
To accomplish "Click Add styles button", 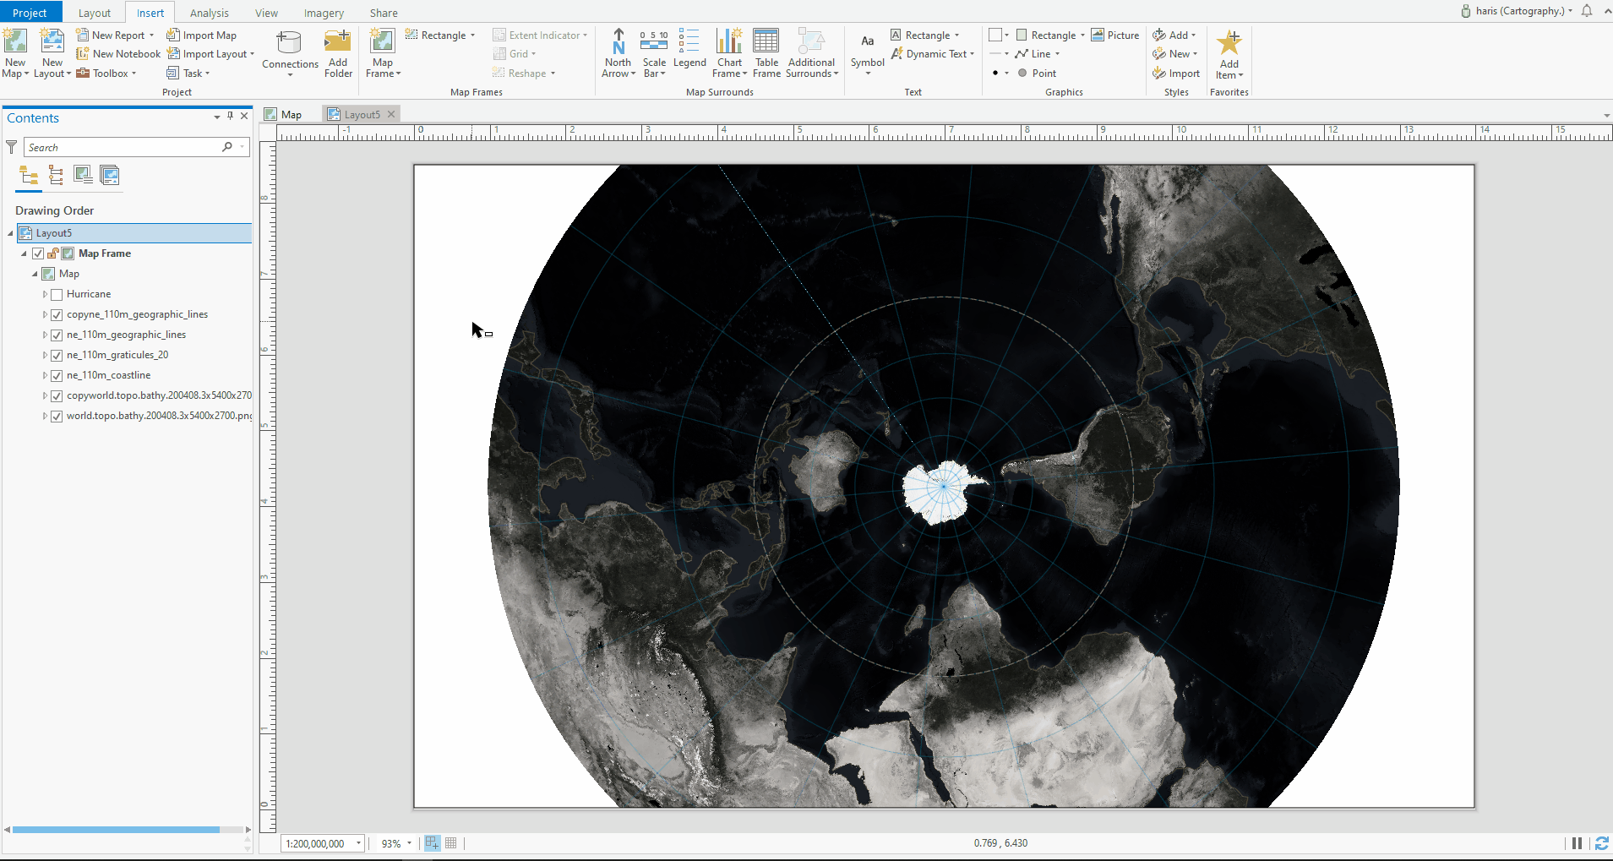I will click(1174, 35).
